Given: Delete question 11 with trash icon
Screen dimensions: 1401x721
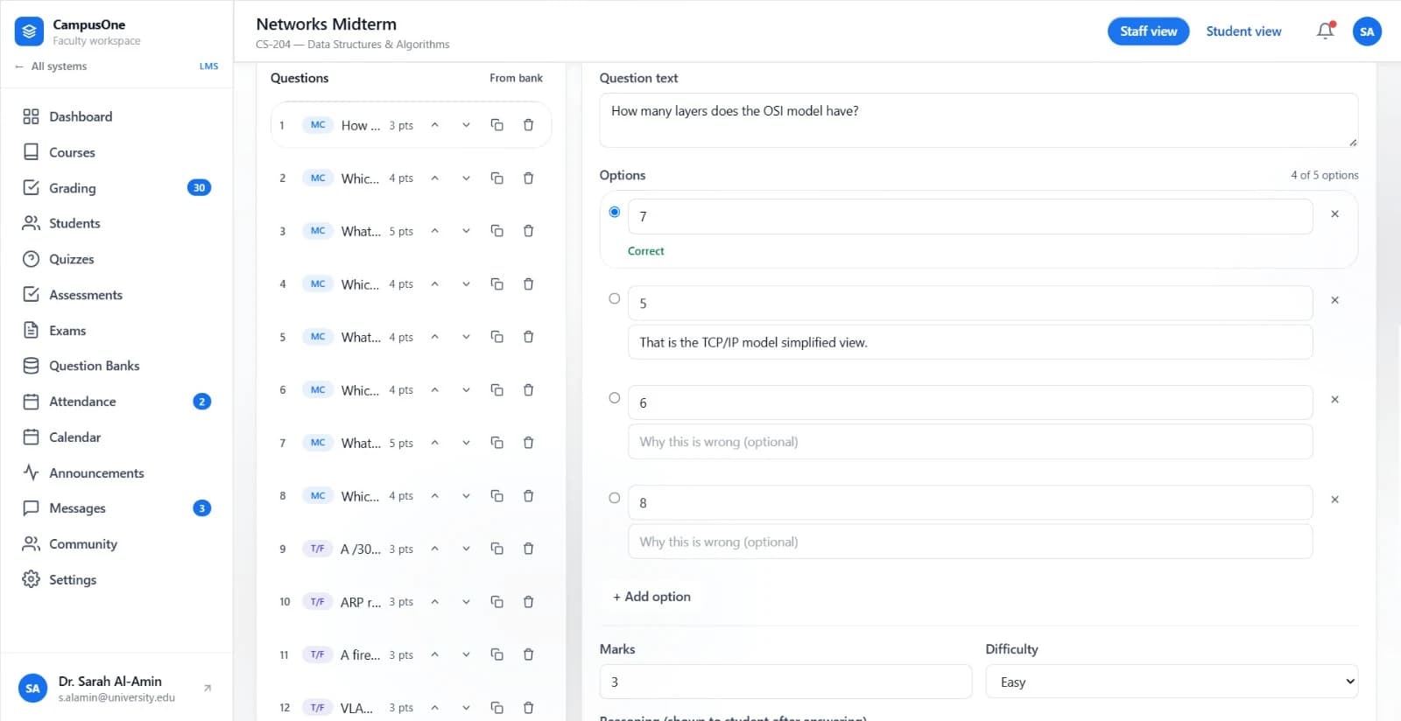Looking at the screenshot, I should click(x=528, y=654).
